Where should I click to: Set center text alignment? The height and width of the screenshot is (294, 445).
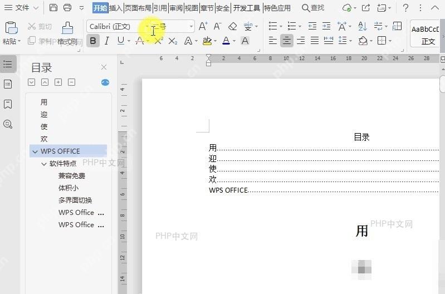[286, 41]
